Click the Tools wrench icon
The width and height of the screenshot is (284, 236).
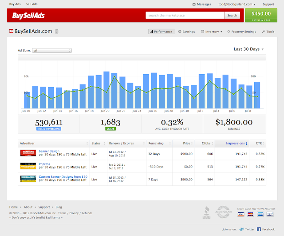click(264, 32)
